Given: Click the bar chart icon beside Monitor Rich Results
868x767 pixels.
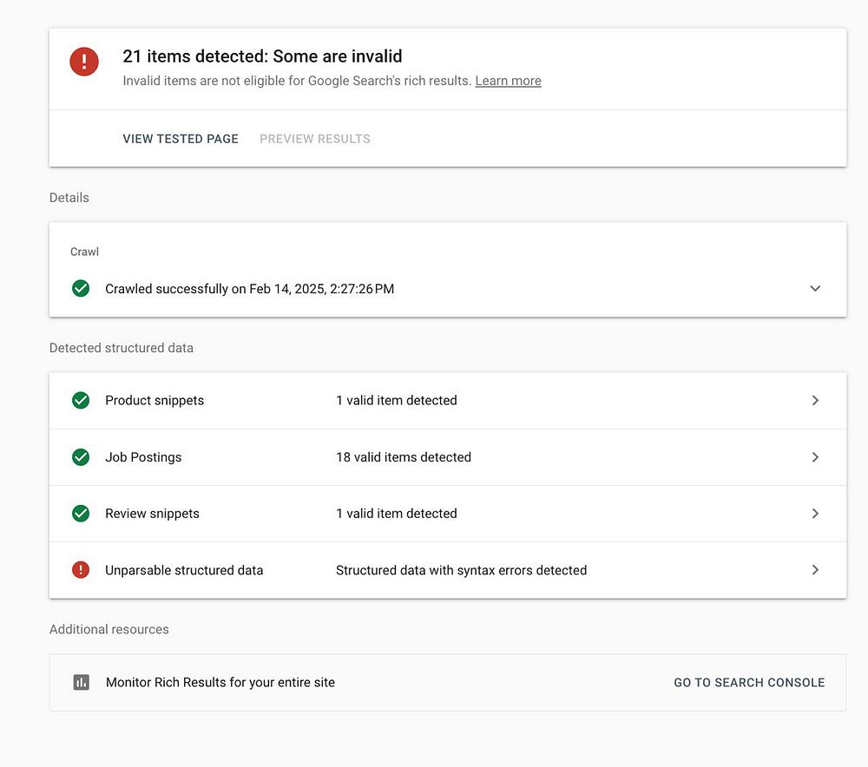Looking at the screenshot, I should click(81, 683).
